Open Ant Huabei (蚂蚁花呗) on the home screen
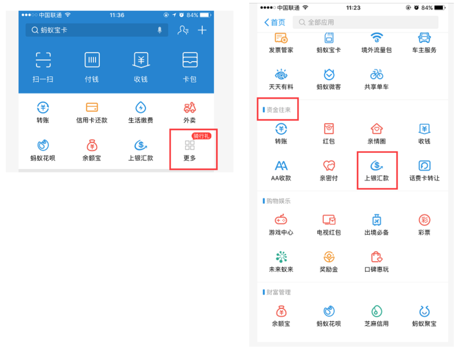Screen dimensions: 471x359 [43, 150]
